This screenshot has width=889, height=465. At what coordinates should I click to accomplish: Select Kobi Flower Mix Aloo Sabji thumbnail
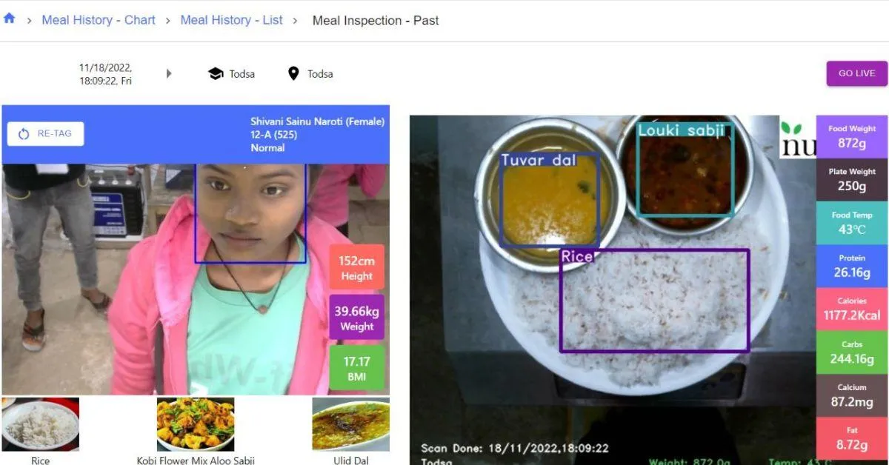[196, 424]
